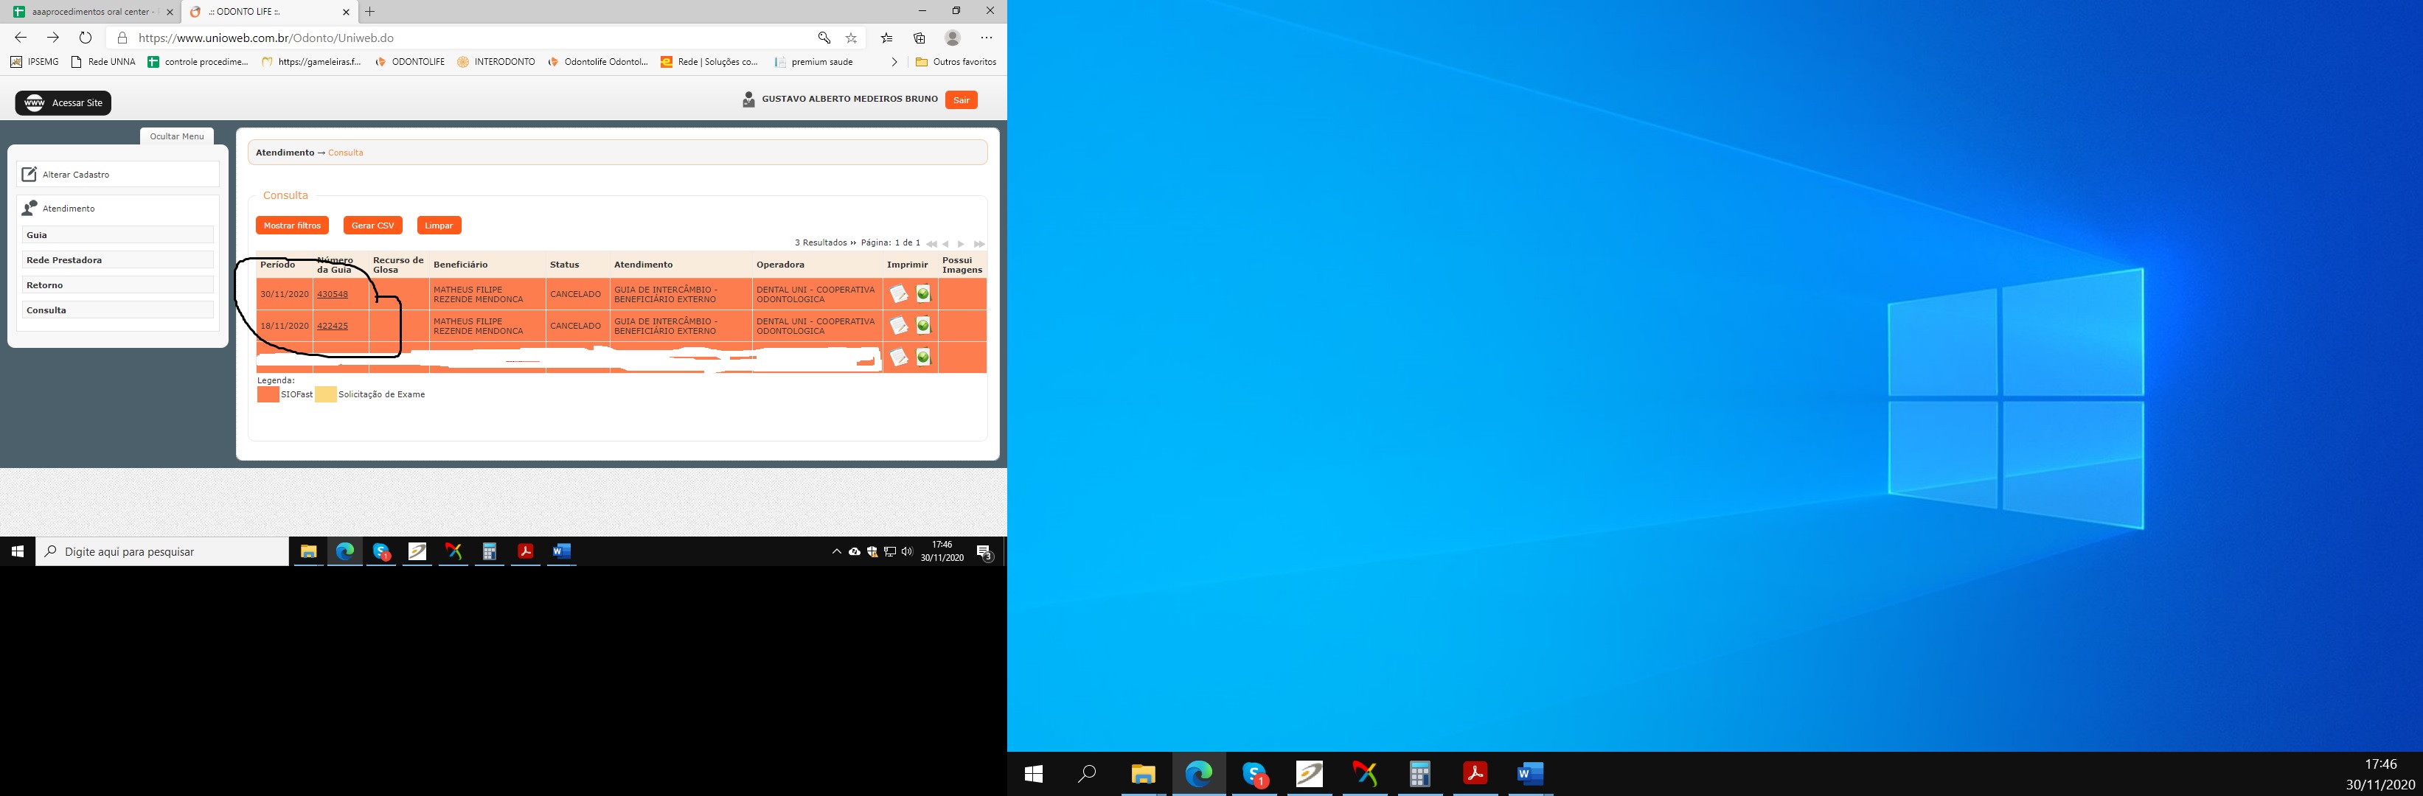This screenshot has height=796, width=2423.
Task: Click the Gerar CSV button
Action: pos(372,226)
